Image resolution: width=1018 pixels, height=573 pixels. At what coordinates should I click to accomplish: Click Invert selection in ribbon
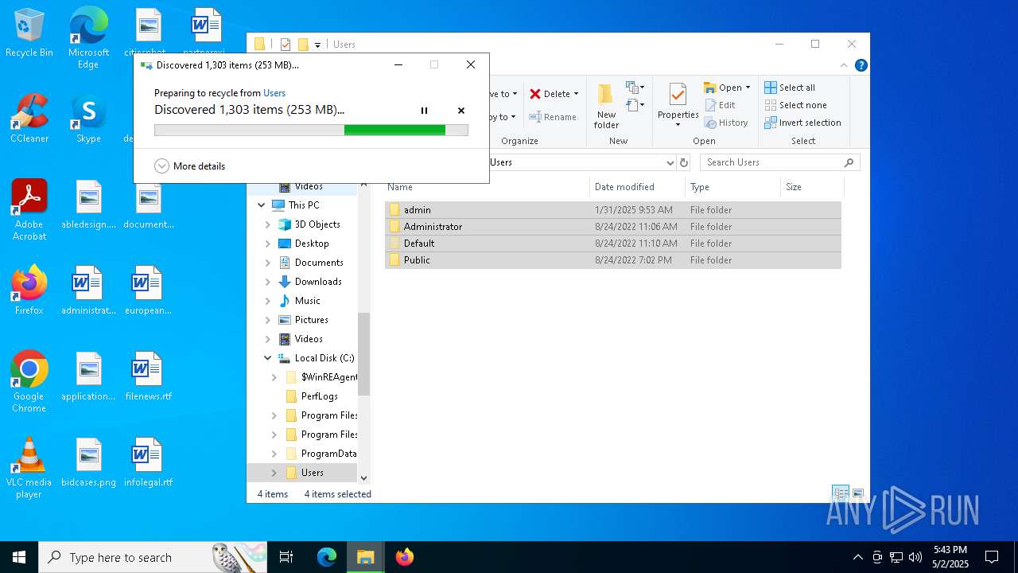802,123
